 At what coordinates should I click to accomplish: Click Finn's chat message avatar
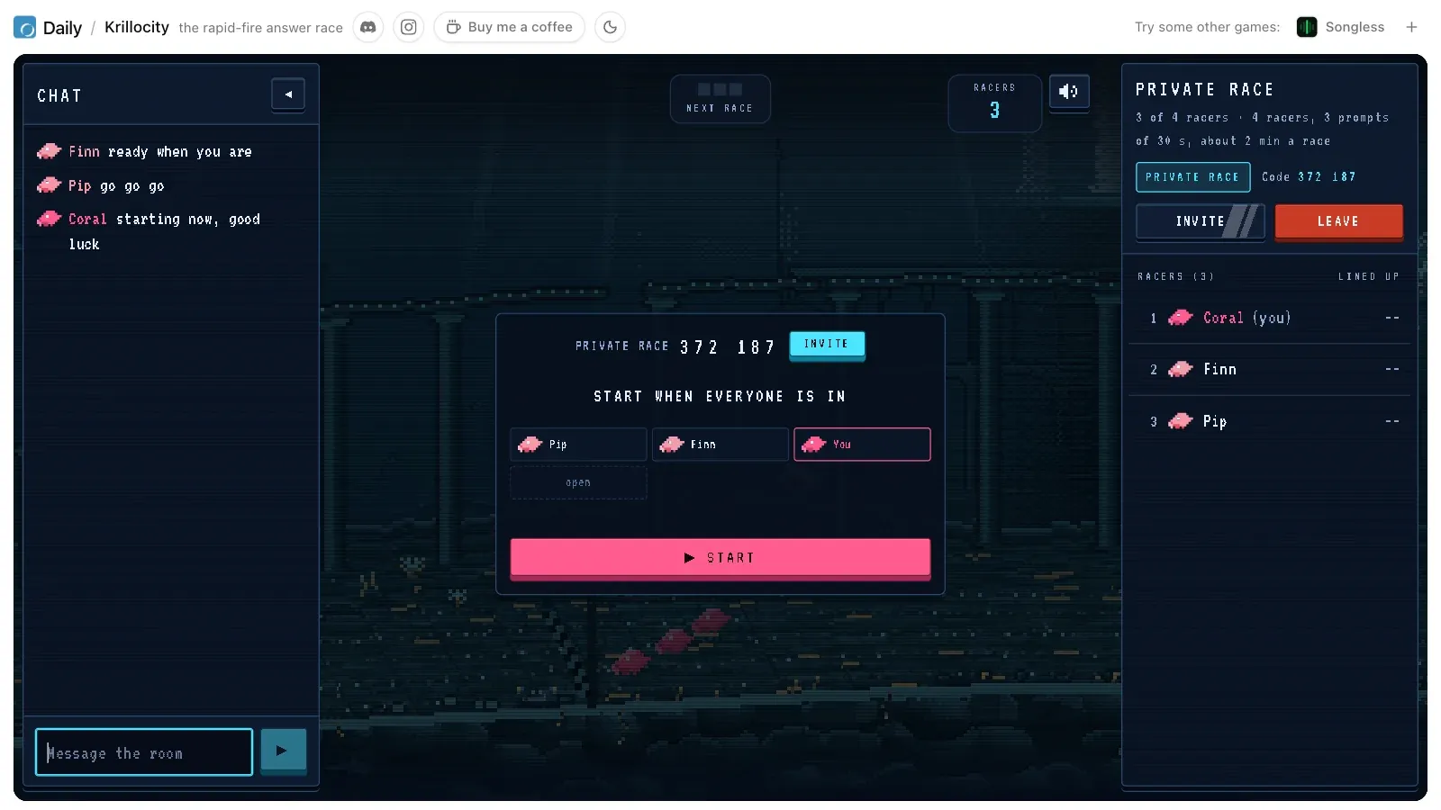point(49,151)
